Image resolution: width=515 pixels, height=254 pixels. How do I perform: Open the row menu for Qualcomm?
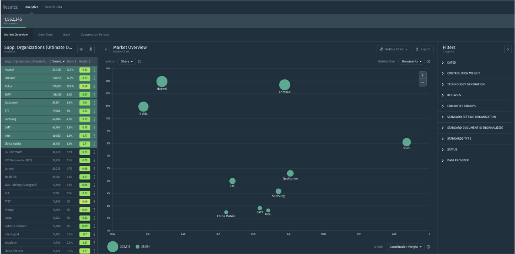pyautogui.click(x=94, y=103)
